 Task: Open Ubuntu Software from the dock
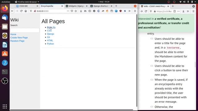point(5,54)
